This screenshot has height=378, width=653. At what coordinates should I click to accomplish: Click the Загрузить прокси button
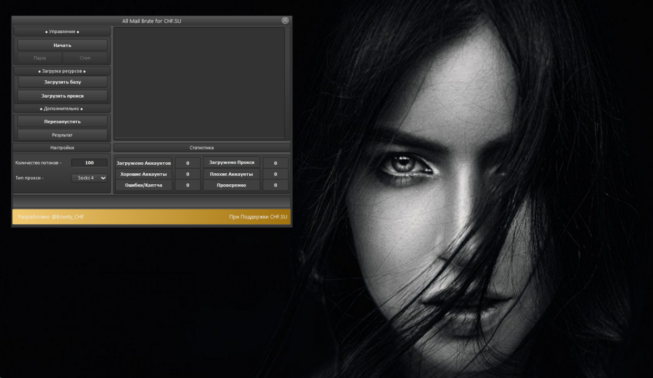[x=62, y=96]
